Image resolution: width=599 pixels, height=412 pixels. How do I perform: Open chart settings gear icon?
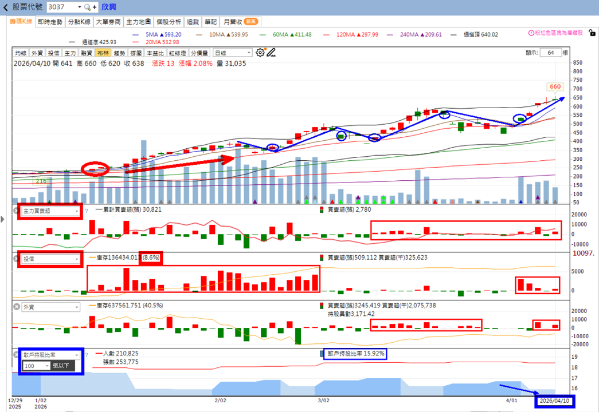260,53
